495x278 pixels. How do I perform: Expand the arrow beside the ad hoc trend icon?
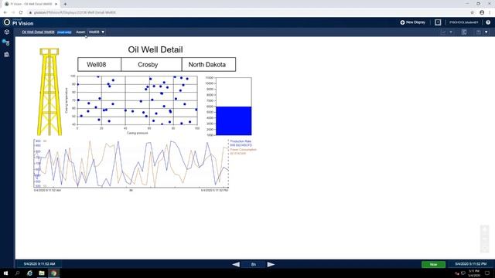(451, 32)
